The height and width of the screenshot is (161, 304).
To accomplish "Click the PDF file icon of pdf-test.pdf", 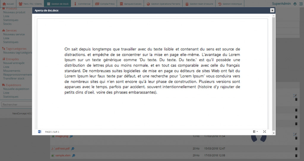I will 53,149.
